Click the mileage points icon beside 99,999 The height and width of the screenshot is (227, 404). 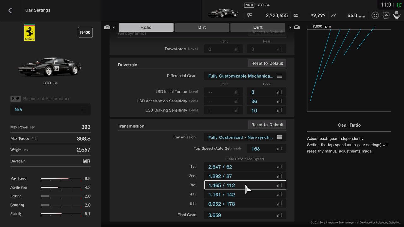coord(296,15)
